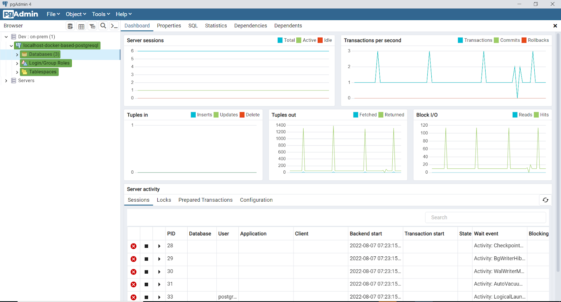Screen dimensions: 561x302
Task: Open the Tools menu
Action: [101, 14]
